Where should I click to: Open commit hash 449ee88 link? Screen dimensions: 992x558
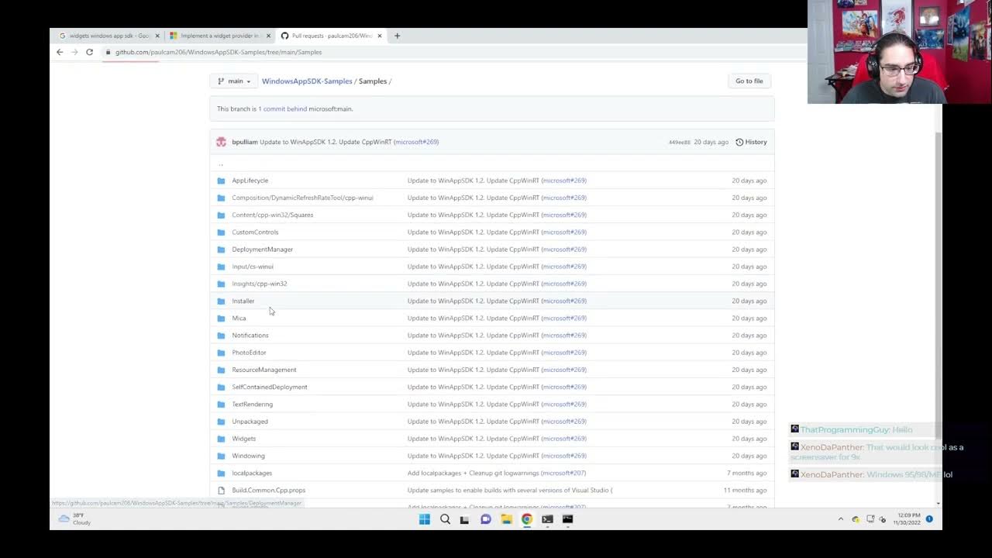tap(679, 143)
